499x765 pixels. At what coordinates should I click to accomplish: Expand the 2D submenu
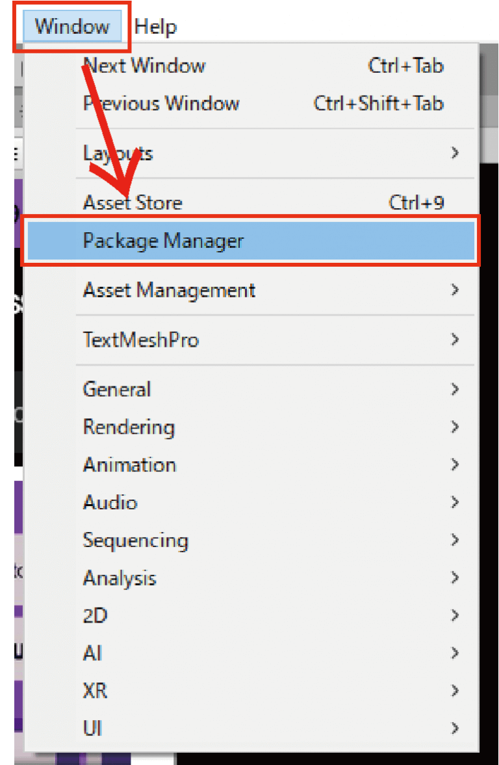95,615
